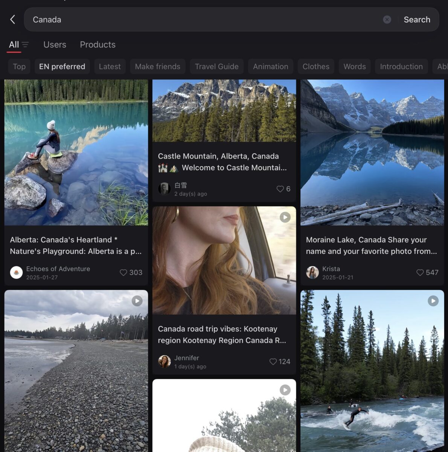The width and height of the screenshot is (448, 452).
Task: Play the red-haired woman road trip video
Action: click(285, 217)
